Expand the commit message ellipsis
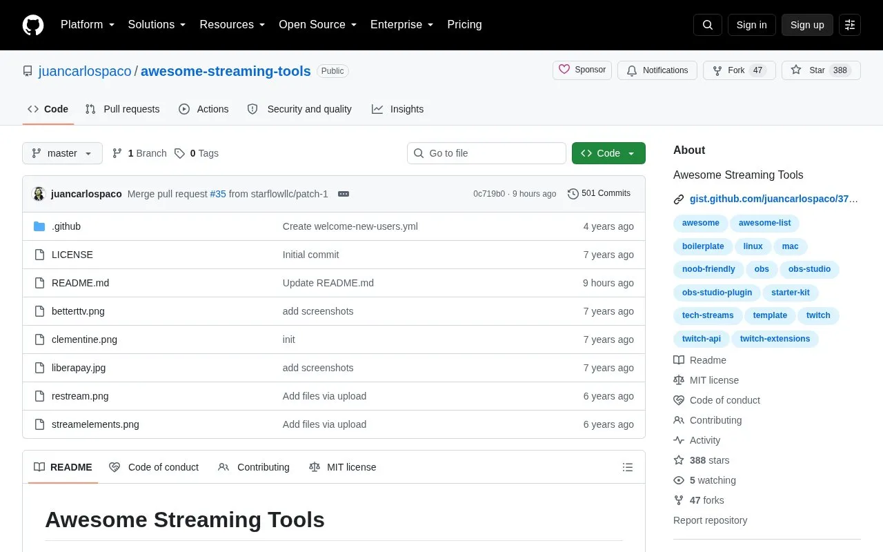This screenshot has height=552, width=883. click(x=344, y=194)
